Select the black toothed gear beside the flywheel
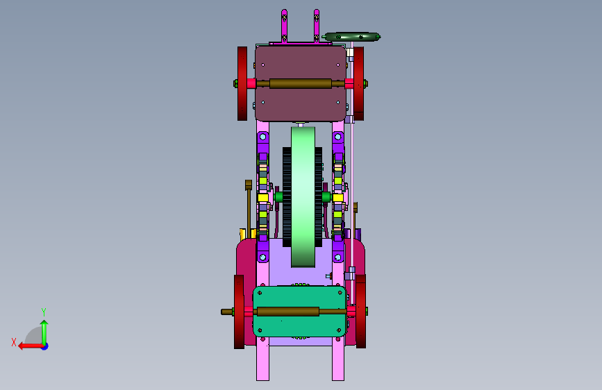602x390 pixels. point(286,197)
